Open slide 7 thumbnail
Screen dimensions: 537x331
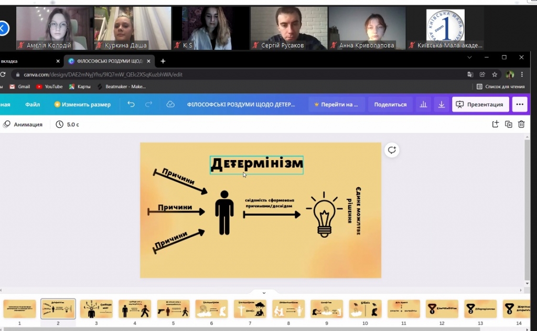click(250, 309)
